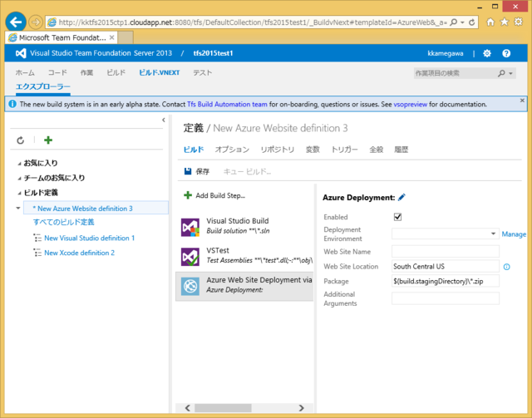Click the work item search magnifier icon
The height and width of the screenshot is (418, 532).
501,73
